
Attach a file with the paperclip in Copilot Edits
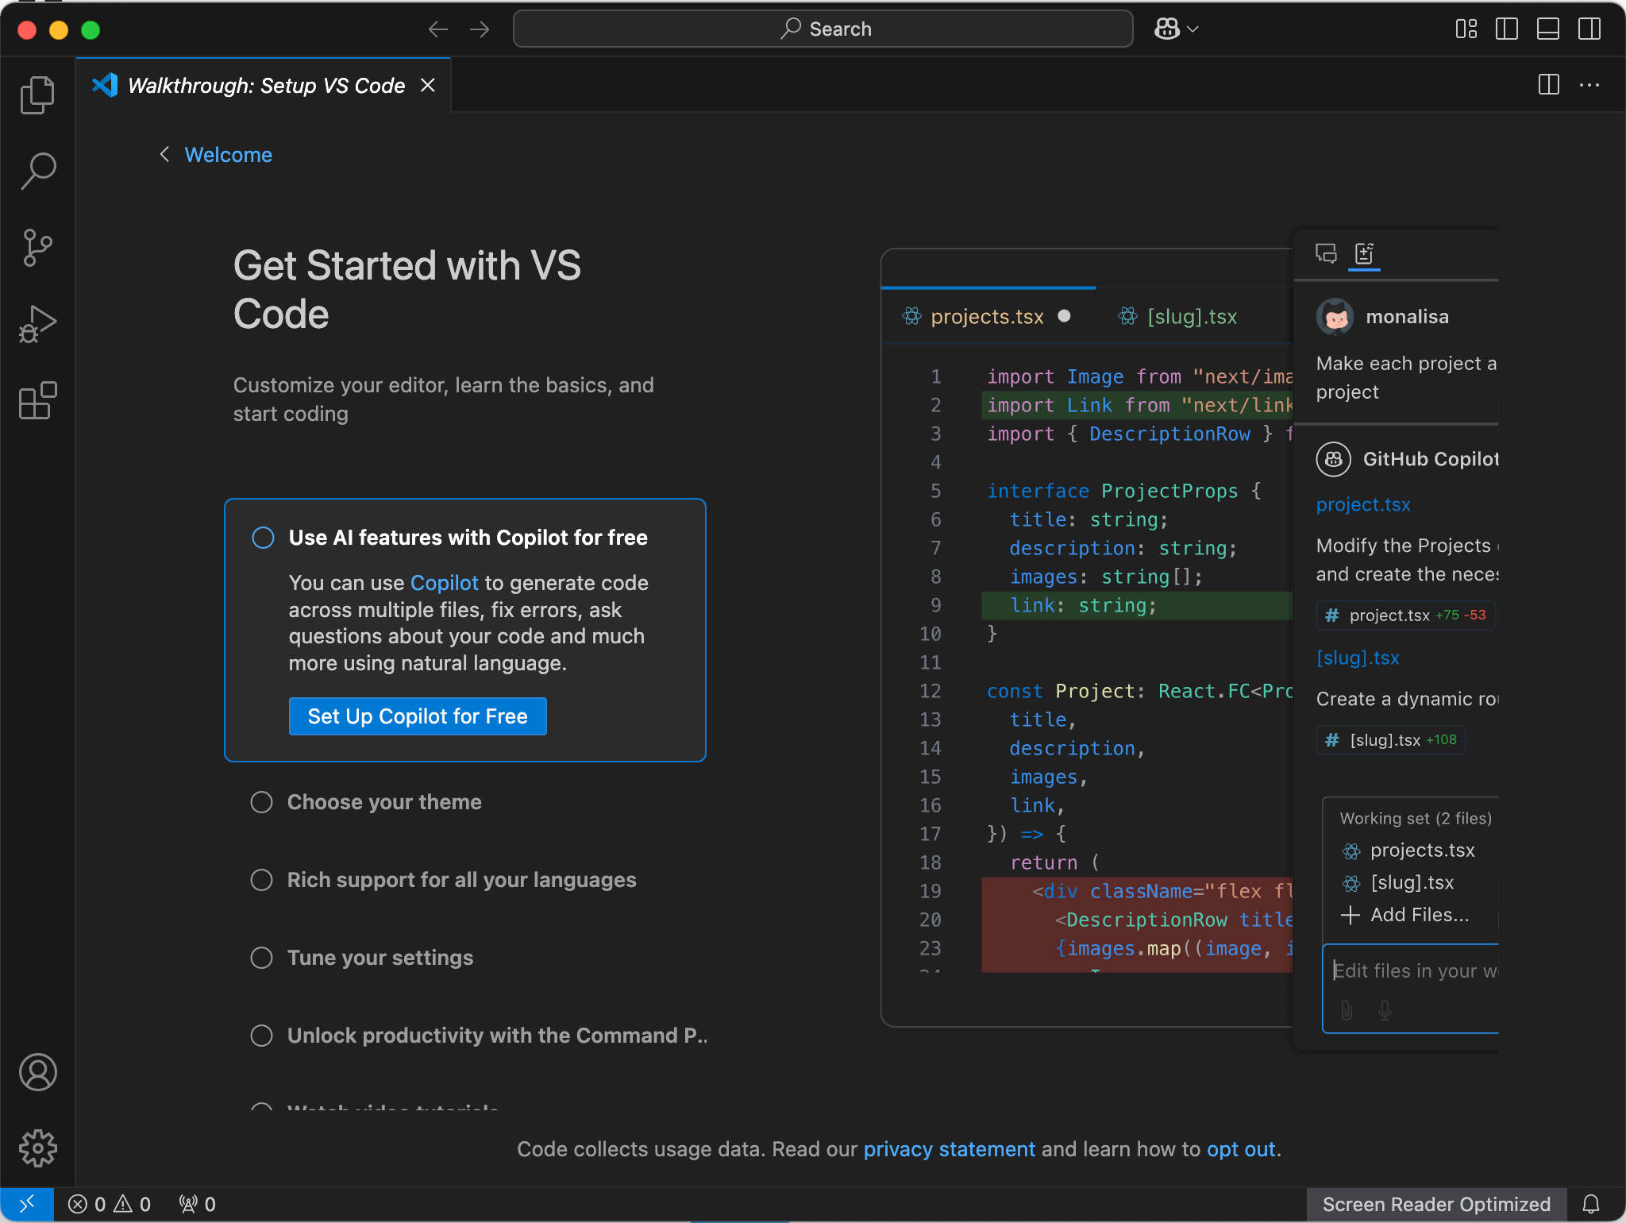pyautogui.click(x=1347, y=1010)
